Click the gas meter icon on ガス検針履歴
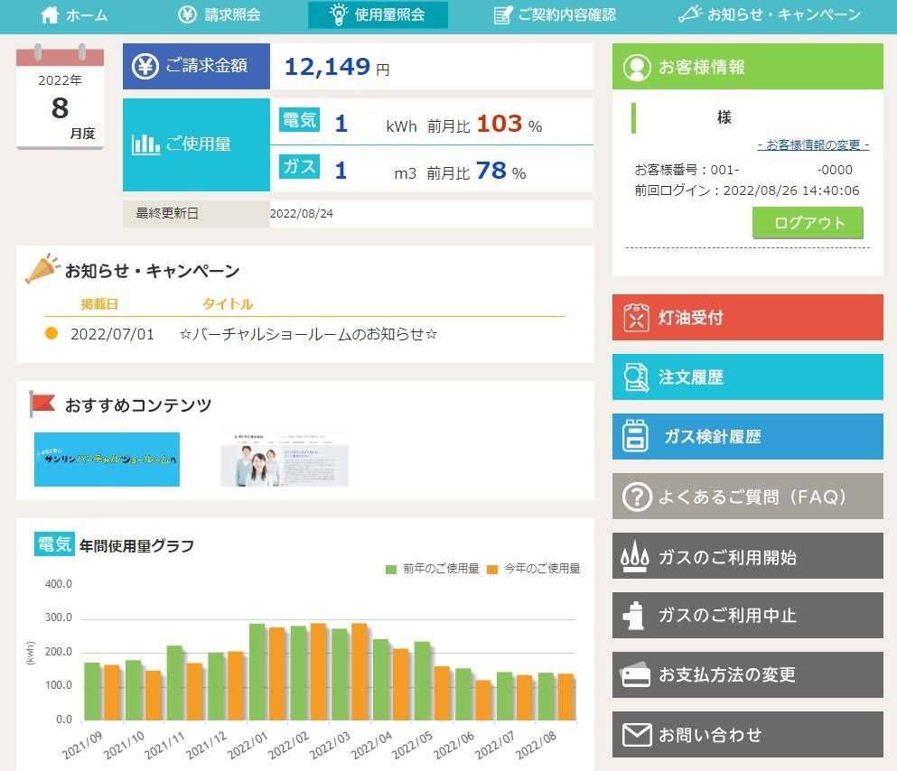This screenshot has height=771, width=897. coord(637,437)
